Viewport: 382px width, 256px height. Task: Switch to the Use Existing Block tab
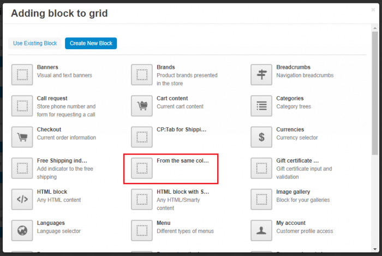coord(35,43)
